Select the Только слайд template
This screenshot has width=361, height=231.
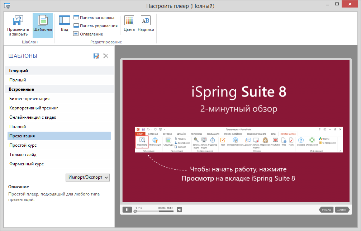[59, 155]
